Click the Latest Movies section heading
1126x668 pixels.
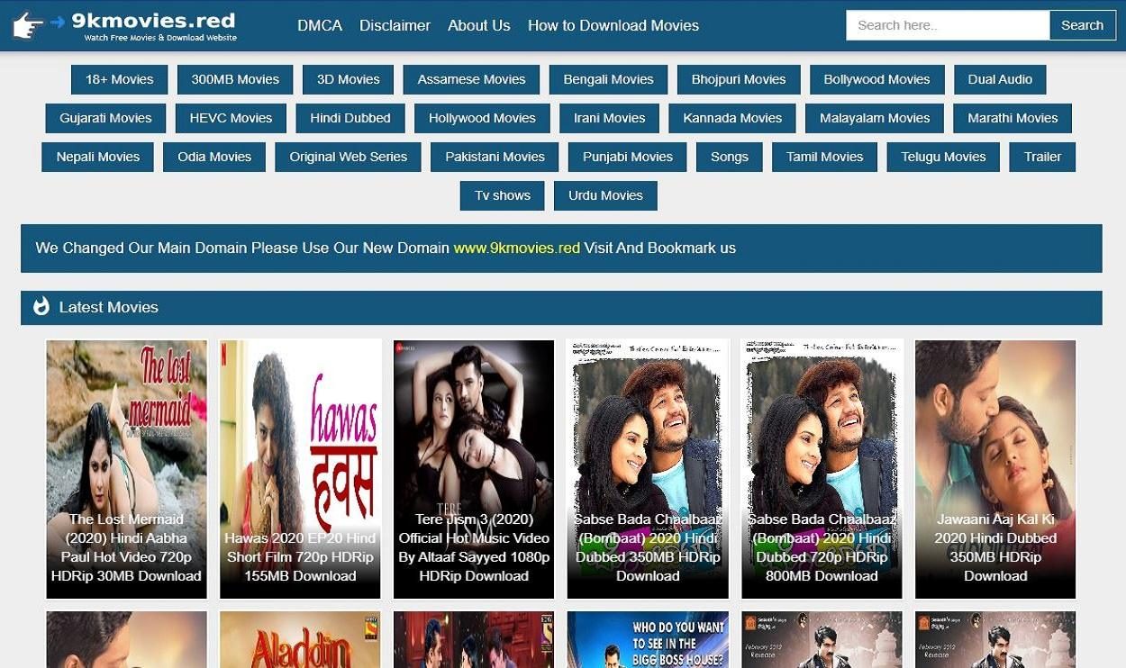coord(108,307)
